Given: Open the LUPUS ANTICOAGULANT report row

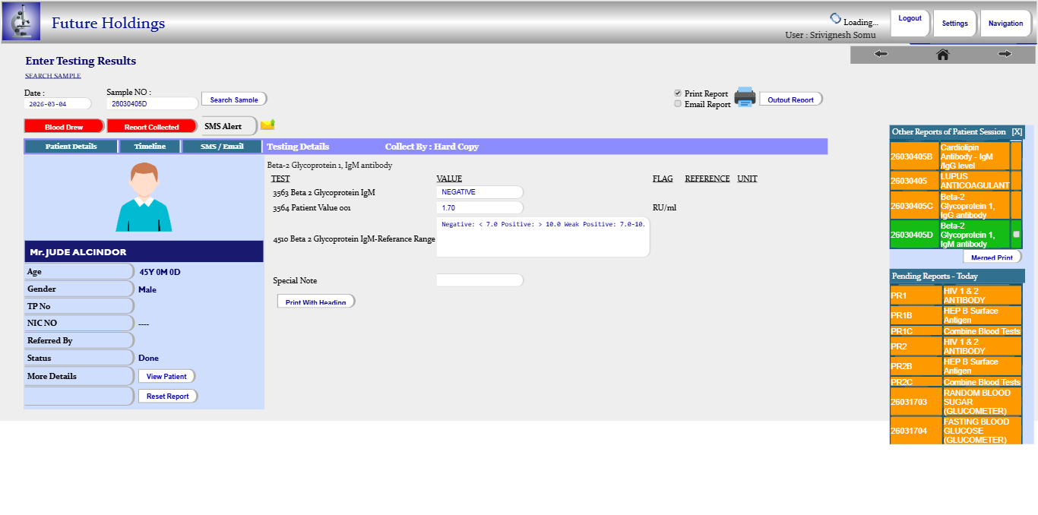Looking at the screenshot, I should (x=974, y=181).
